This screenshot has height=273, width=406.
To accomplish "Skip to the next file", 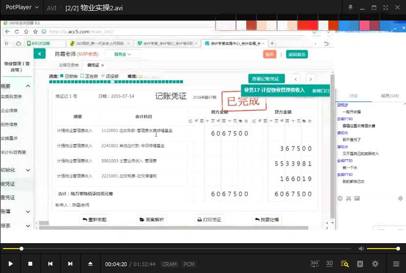I will [x=70, y=264].
